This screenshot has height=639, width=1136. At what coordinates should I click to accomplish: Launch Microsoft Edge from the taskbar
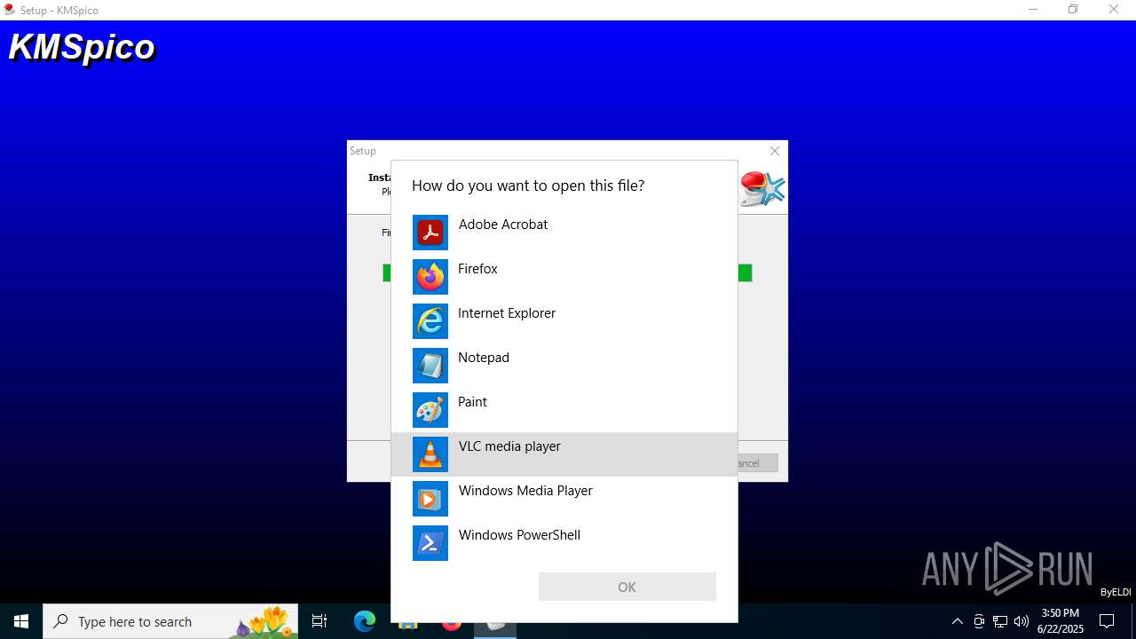[x=365, y=621]
